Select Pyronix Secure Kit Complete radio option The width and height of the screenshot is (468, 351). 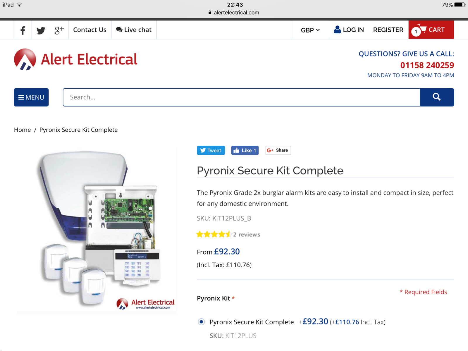(201, 322)
